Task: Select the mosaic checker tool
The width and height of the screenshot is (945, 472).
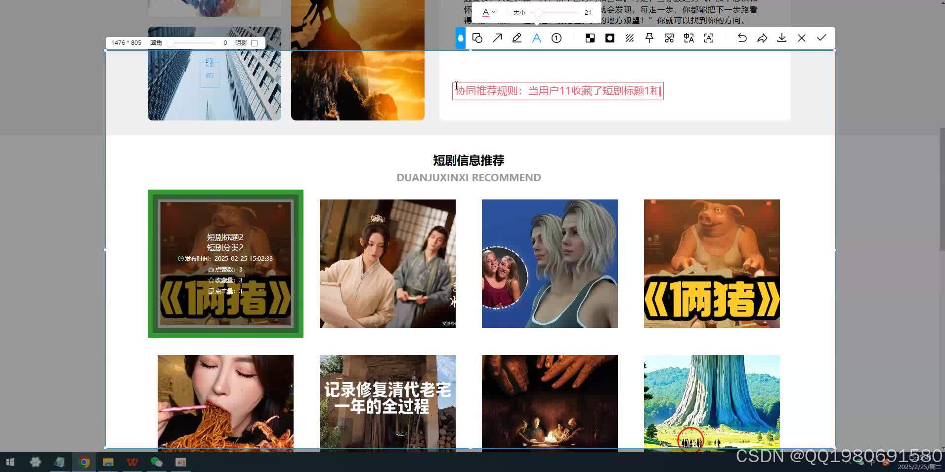Action: [x=590, y=38]
